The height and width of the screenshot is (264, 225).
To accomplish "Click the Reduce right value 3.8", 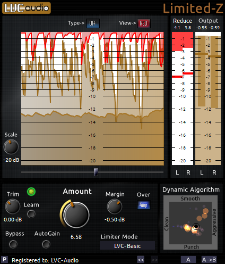I will (188, 28).
